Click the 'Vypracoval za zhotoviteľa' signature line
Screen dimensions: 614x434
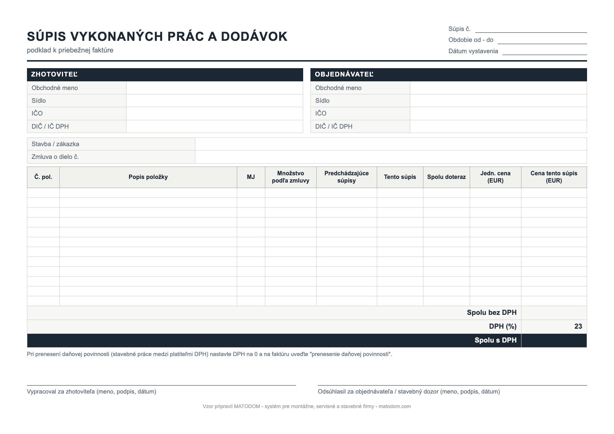point(161,385)
